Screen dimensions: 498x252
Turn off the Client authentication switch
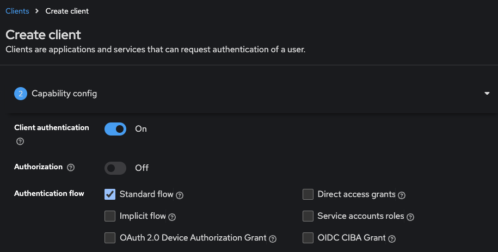click(115, 129)
